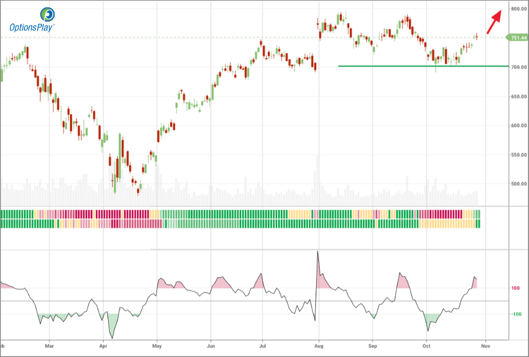Click the 800.00 price axis label

click(518, 9)
